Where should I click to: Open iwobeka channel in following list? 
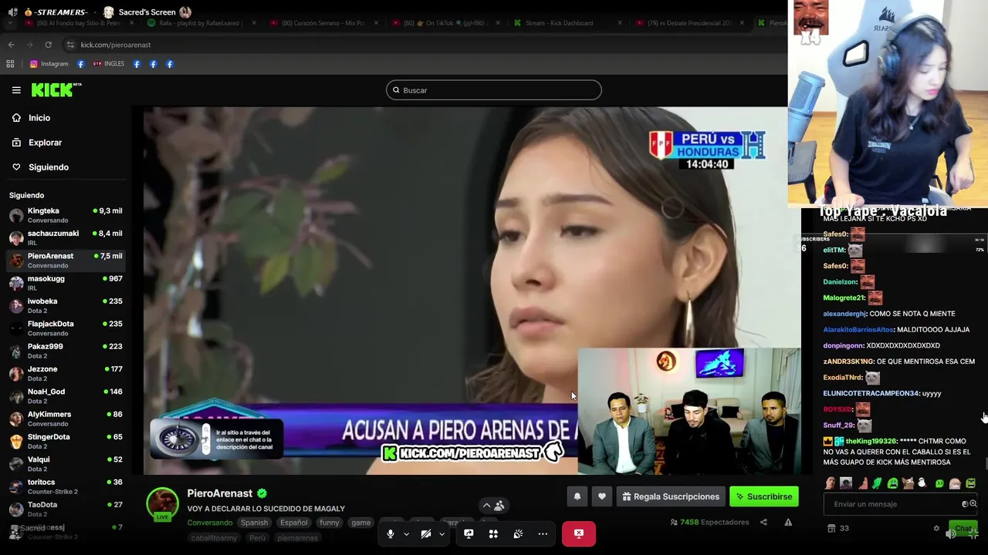66,305
